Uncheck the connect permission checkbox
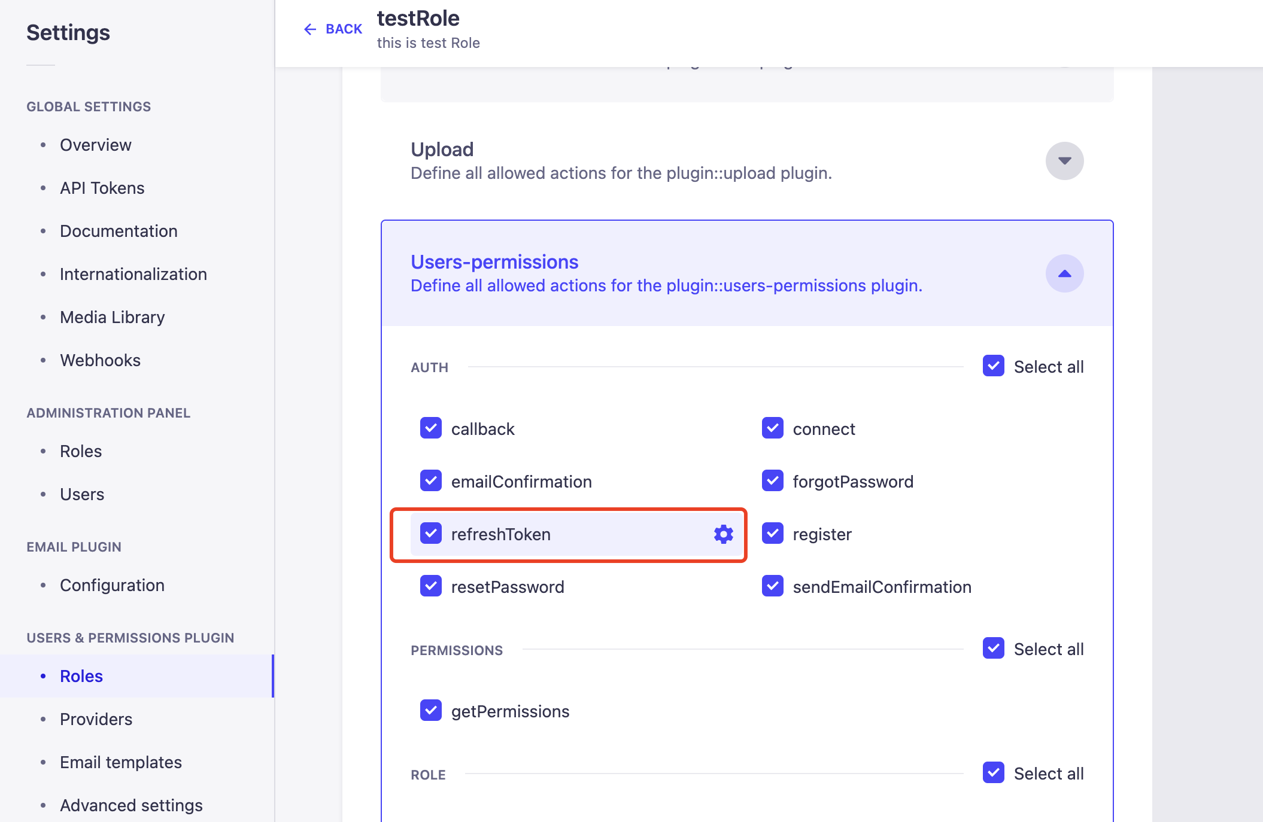Screen dimensions: 1263x822 [x=772, y=428]
